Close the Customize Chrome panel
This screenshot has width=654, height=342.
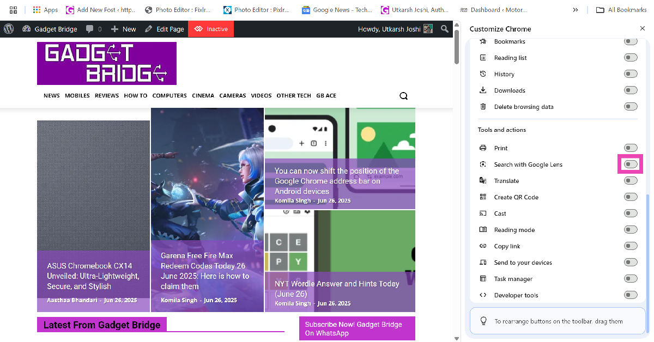pos(642,28)
